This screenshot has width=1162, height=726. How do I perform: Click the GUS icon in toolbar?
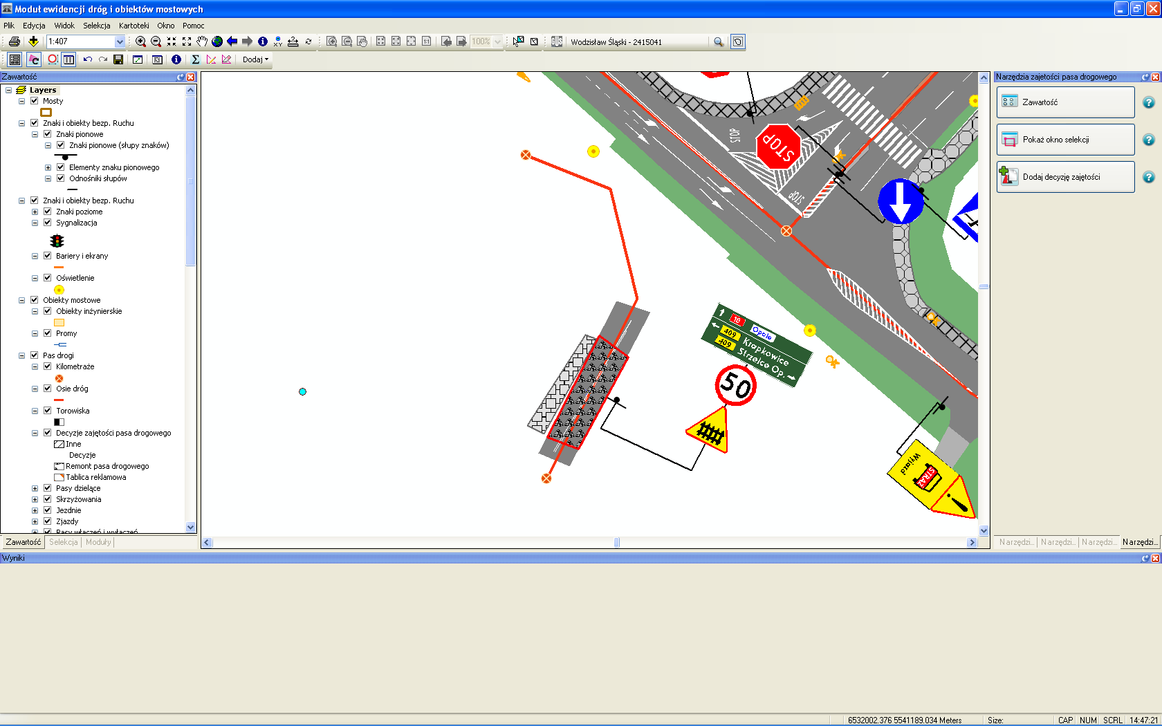pyautogui.click(x=557, y=41)
